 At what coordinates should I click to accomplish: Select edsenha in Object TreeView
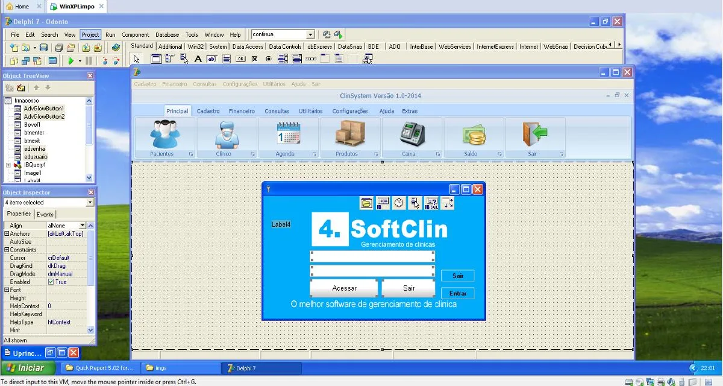[34, 148]
